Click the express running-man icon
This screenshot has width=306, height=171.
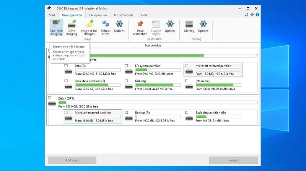point(247,14)
